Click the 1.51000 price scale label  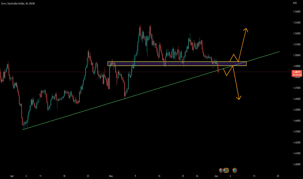(x=296, y=44)
